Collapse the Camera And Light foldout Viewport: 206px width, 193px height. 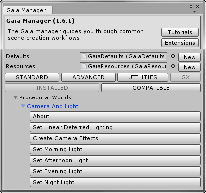tap(23, 106)
